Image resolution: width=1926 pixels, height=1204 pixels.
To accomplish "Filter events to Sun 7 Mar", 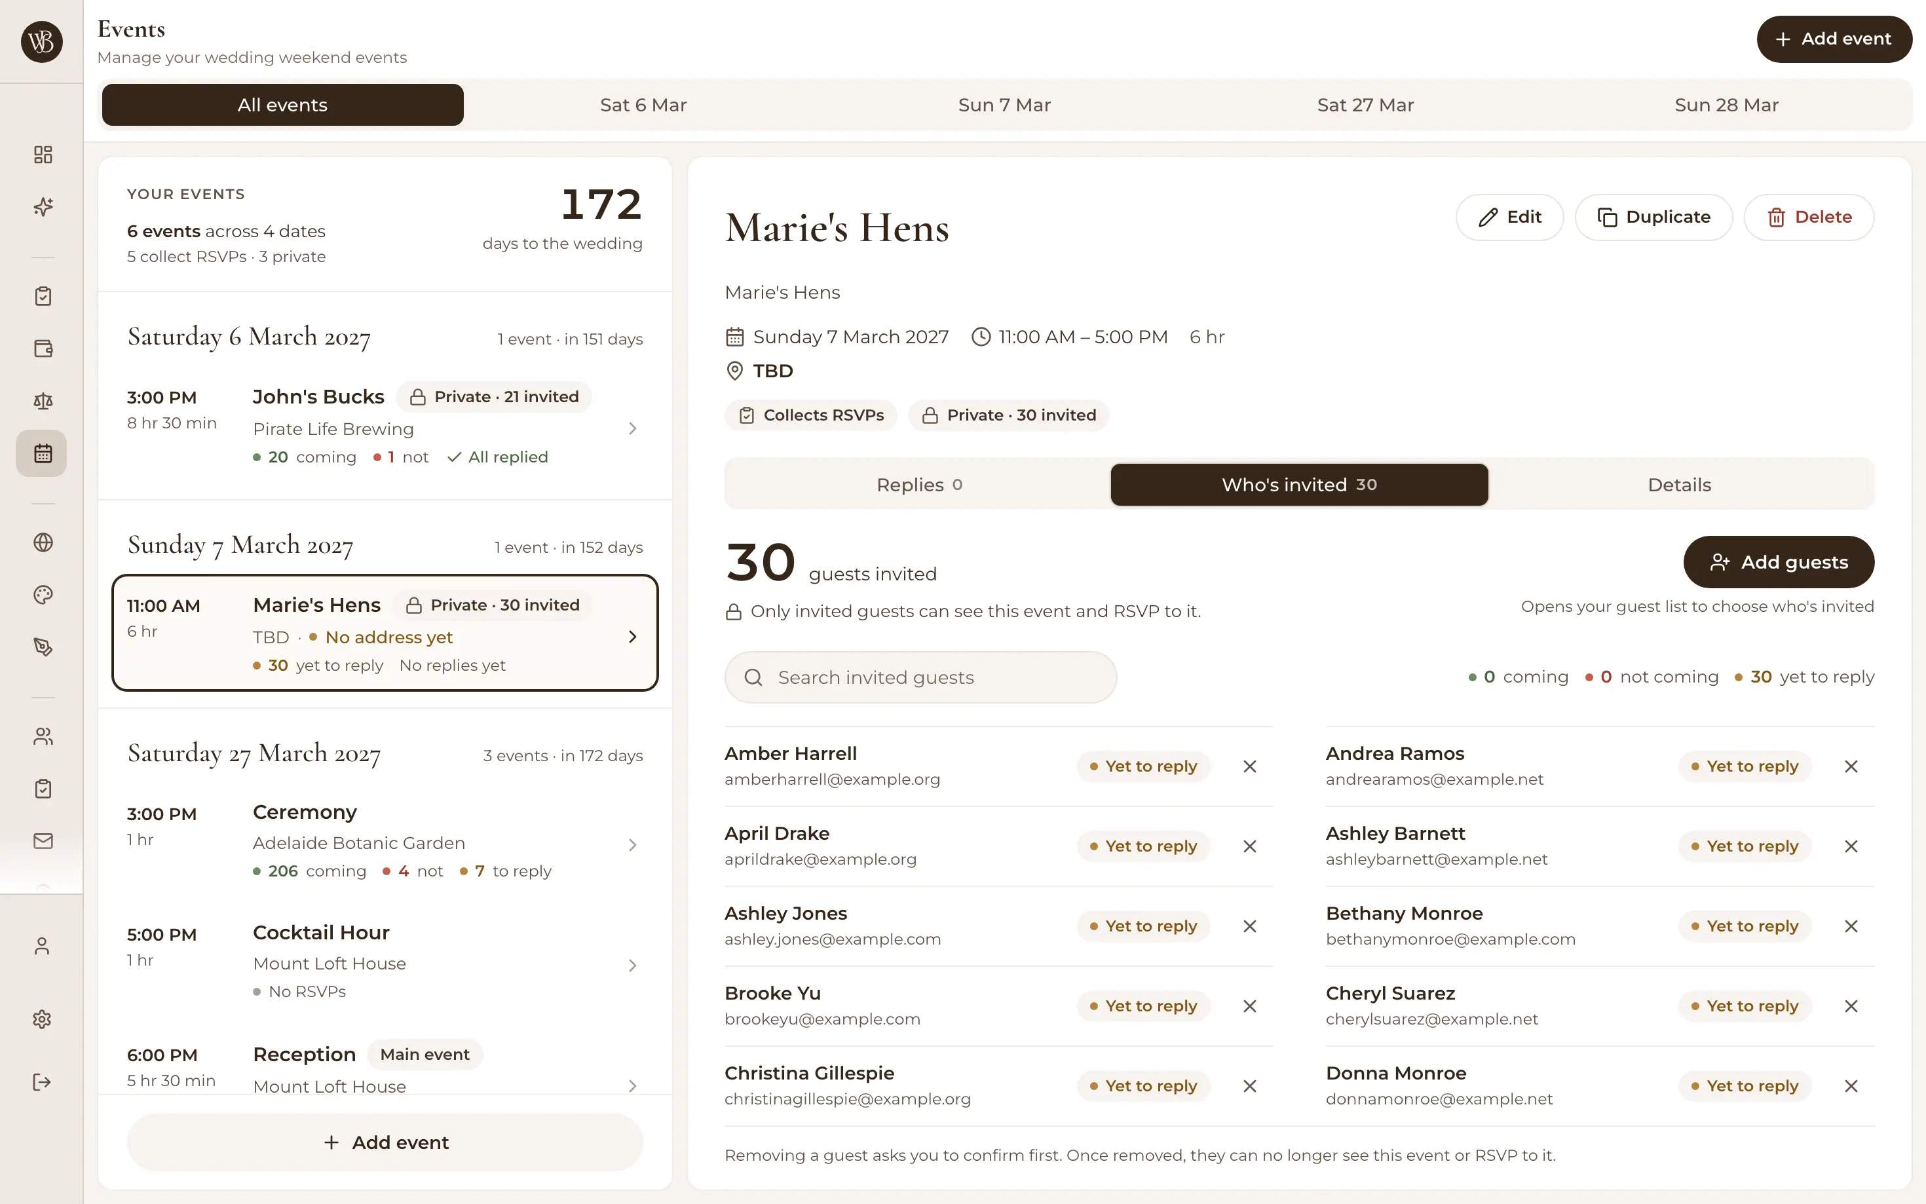I will (1005, 105).
